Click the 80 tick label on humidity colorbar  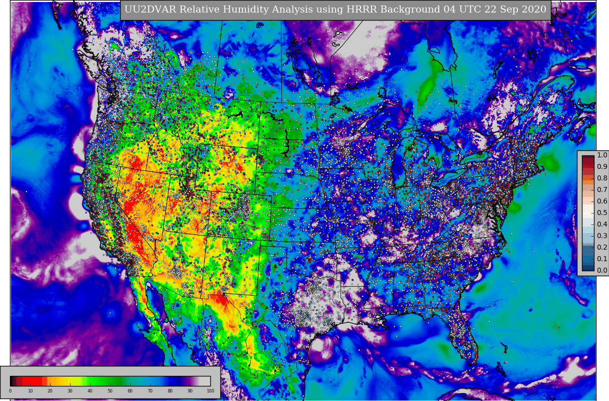pyautogui.click(x=170, y=391)
